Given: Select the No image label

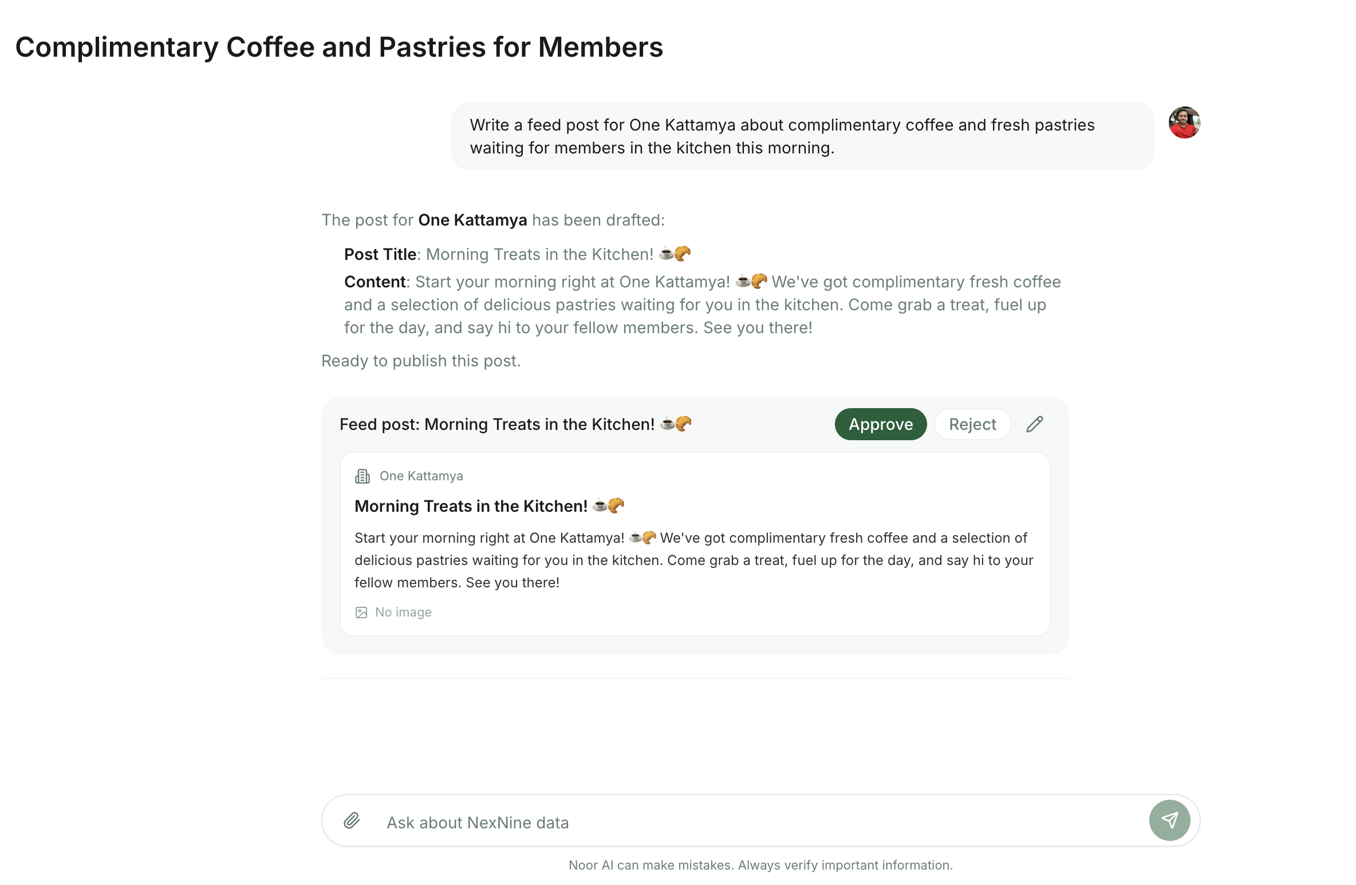Looking at the screenshot, I should coord(403,613).
